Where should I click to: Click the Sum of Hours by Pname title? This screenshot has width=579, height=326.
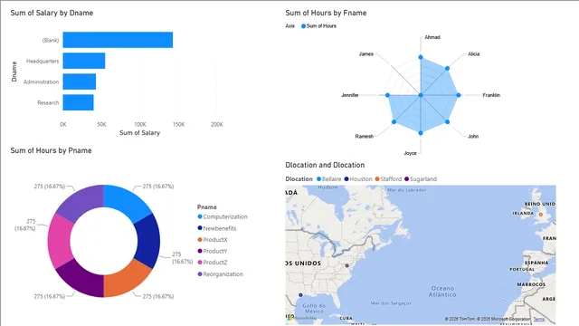pyautogui.click(x=51, y=150)
